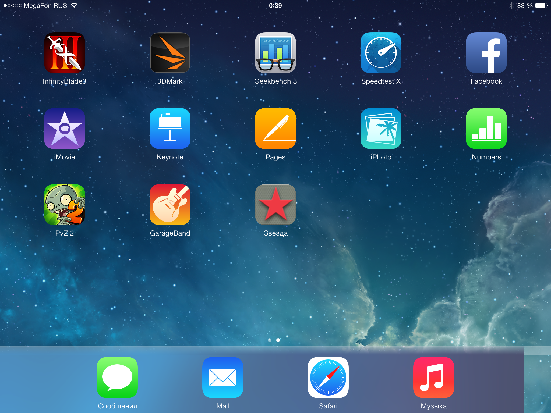Launch GarageBand app

170,205
